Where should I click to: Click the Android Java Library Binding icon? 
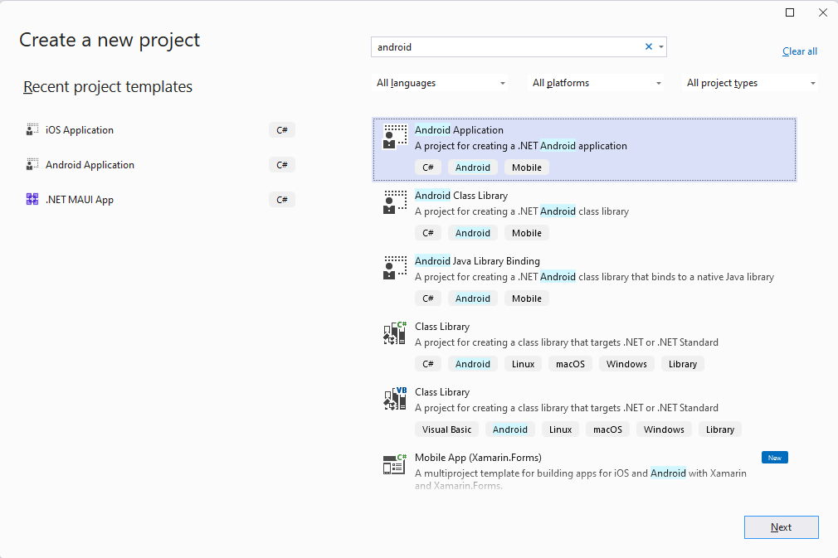click(x=395, y=268)
